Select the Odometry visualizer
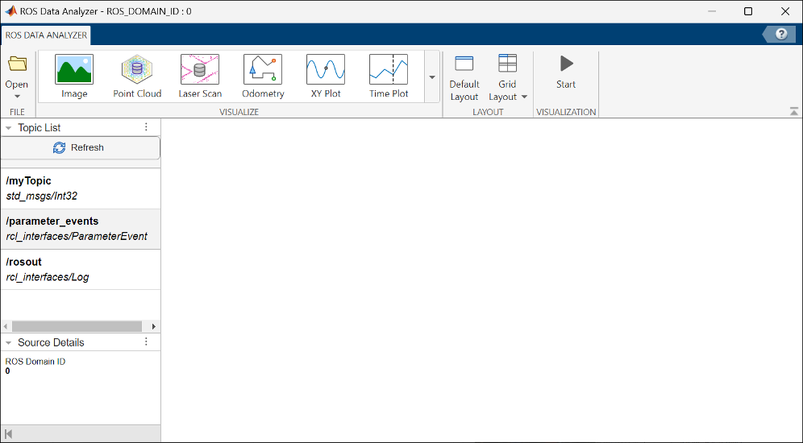Screen dimensions: 803x443 263,77
